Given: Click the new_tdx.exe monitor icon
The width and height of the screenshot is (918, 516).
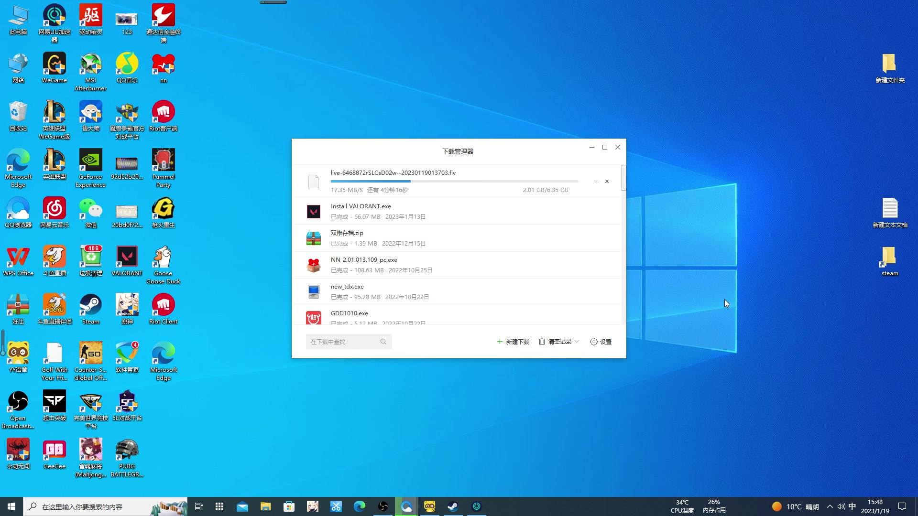Looking at the screenshot, I should (x=314, y=291).
